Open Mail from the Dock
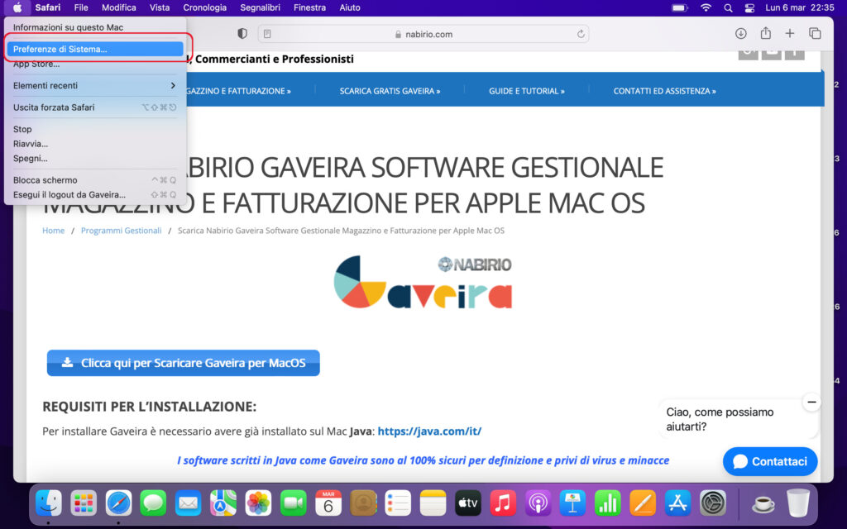 pyautogui.click(x=188, y=503)
